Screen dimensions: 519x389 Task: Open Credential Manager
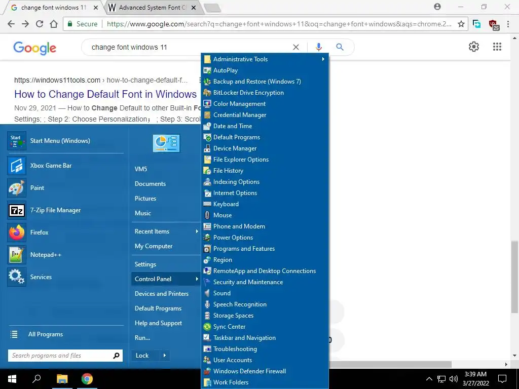[x=265, y=115]
